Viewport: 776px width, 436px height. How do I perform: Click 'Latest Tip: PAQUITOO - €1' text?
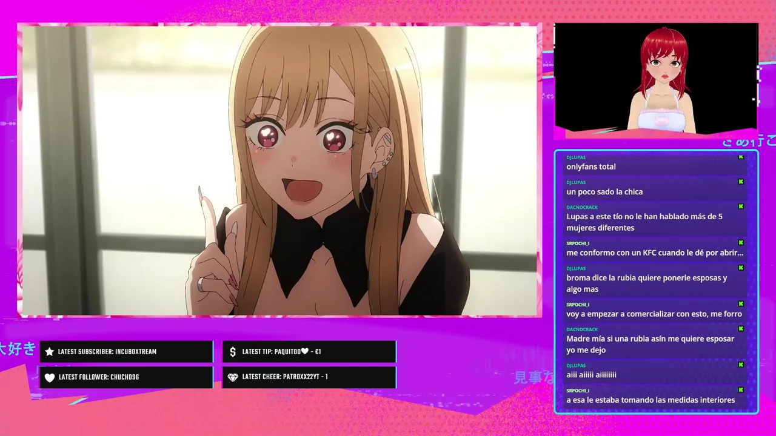(281, 352)
